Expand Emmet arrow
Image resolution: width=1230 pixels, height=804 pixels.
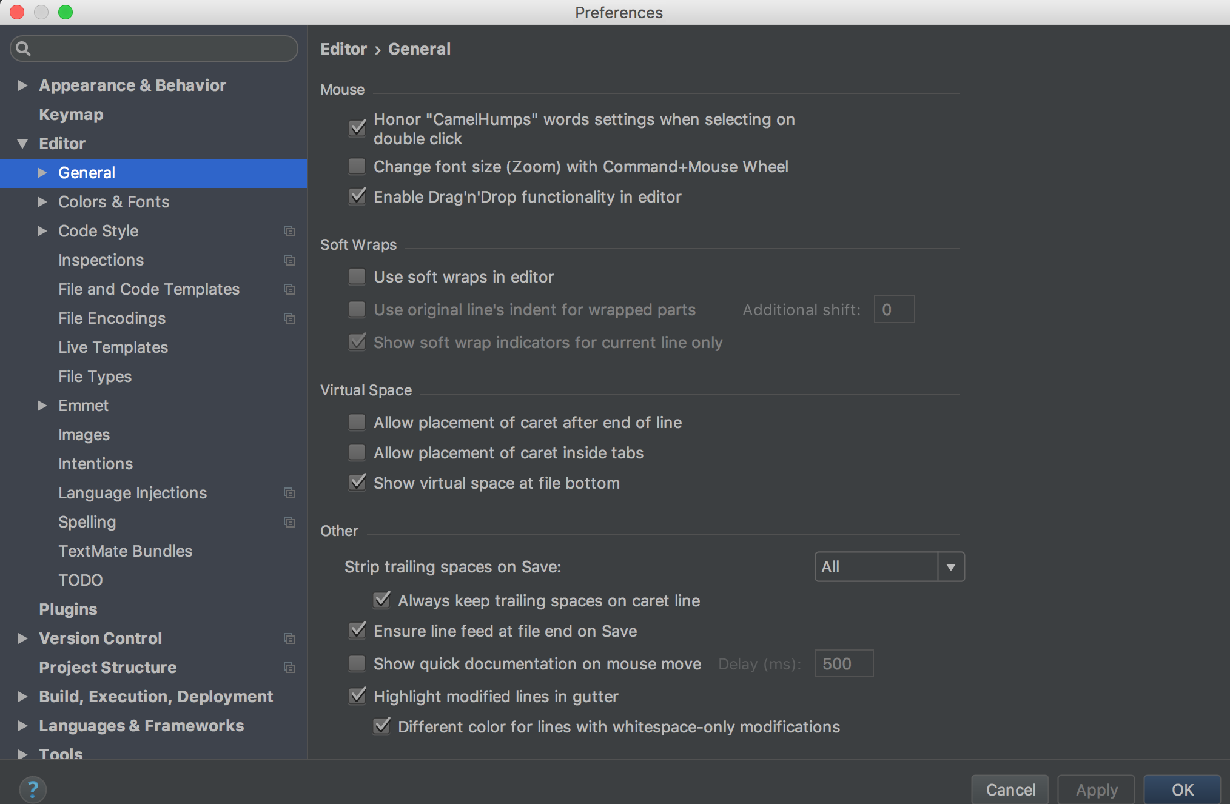point(42,406)
